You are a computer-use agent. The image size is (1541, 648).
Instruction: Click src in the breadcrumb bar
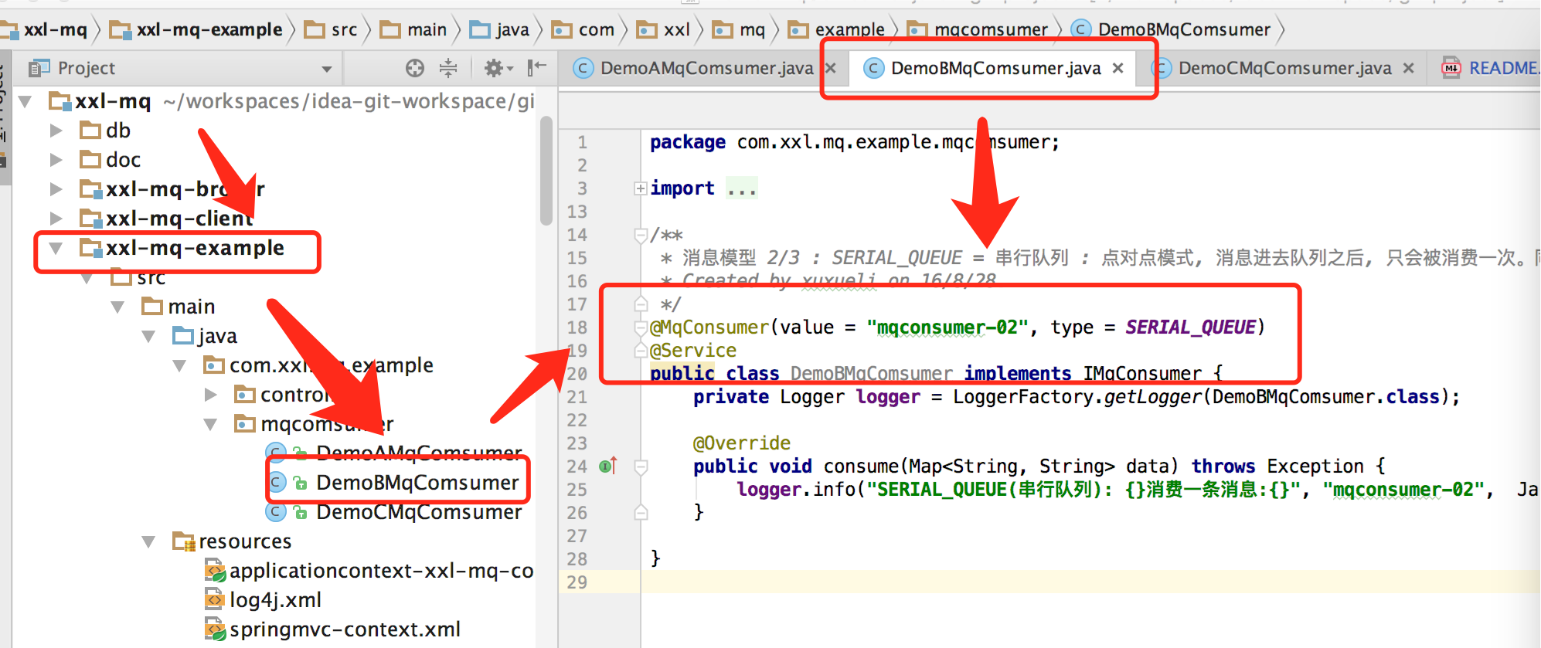click(332, 29)
